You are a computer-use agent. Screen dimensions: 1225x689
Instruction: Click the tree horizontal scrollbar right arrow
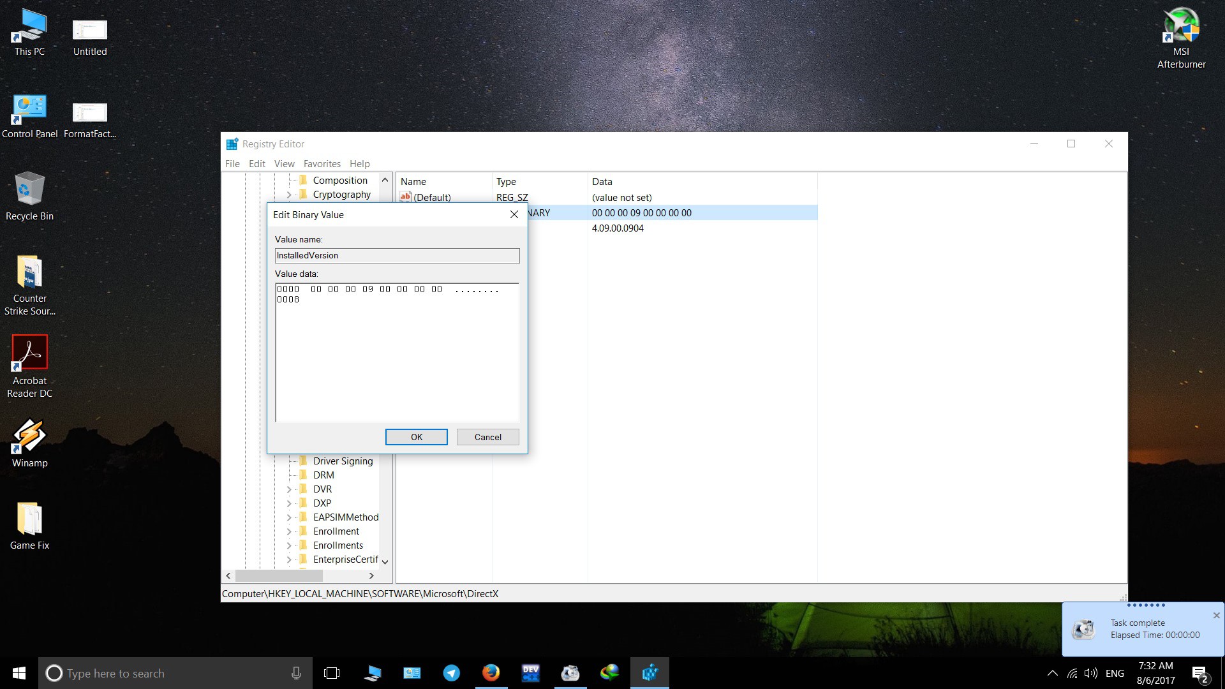click(371, 575)
